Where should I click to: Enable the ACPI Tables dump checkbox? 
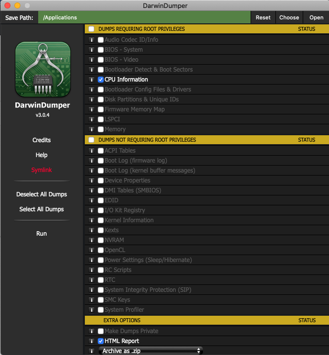[x=101, y=151]
